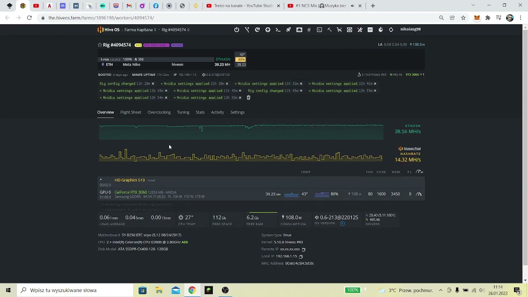Open the memory card icon in toolbar
The width and height of the screenshot is (528, 297).
pyautogui.click(x=299, y=30)
